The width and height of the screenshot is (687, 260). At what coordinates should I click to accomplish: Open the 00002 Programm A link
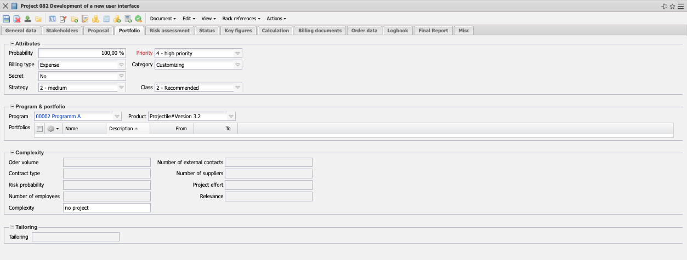58,117
